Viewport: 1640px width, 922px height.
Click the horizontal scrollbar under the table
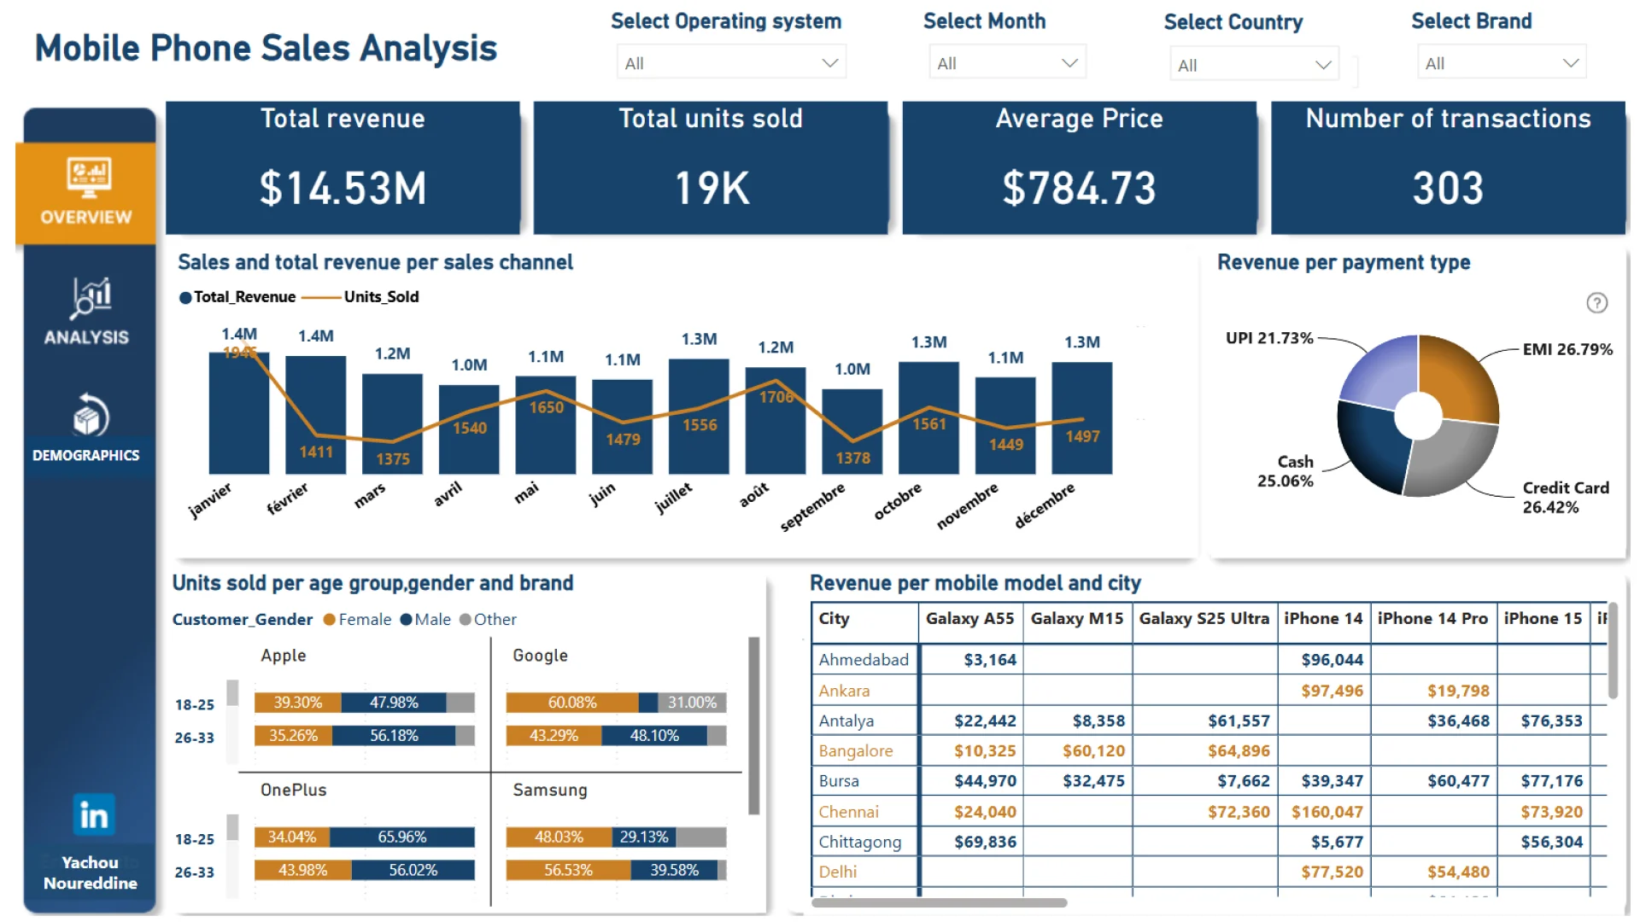point(940,902)
